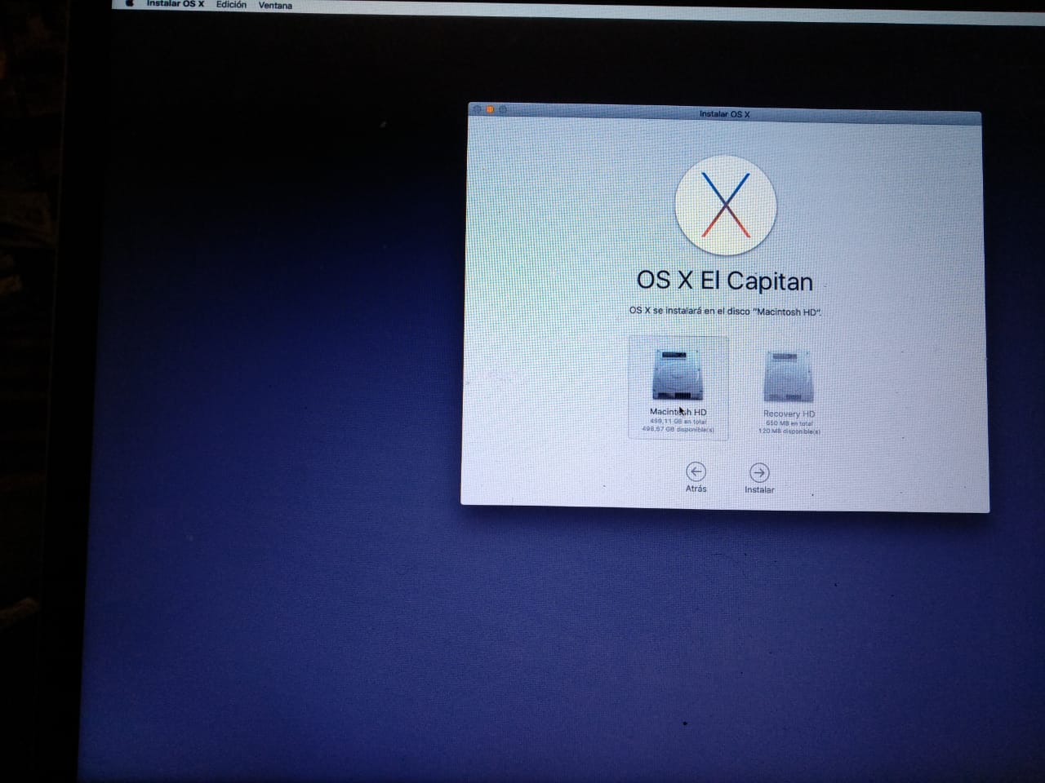Select the Recovery HD disk icon
The width and height of the screenshot is (1045, 783).
[789, 377]
